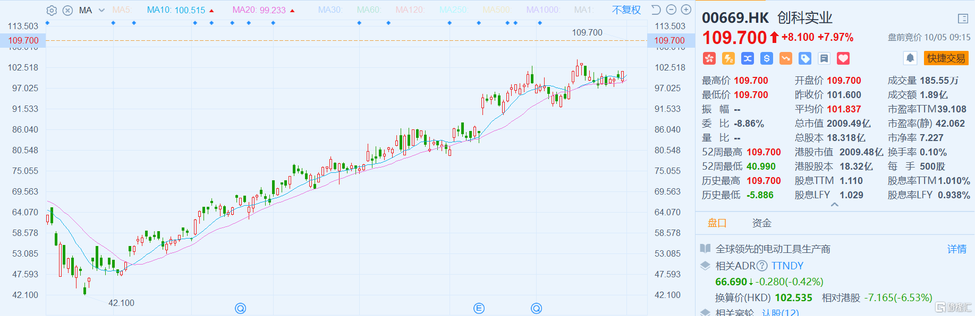The height and width of the screenshot is (316, 975).
Task: Click the price alert bell icon
Action: pos(910,58)
